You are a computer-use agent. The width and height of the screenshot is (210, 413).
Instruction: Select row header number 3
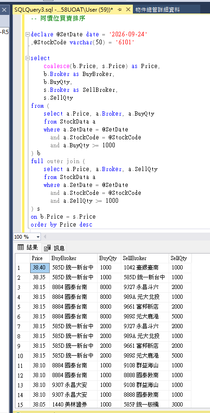click(x=23, y=287)
